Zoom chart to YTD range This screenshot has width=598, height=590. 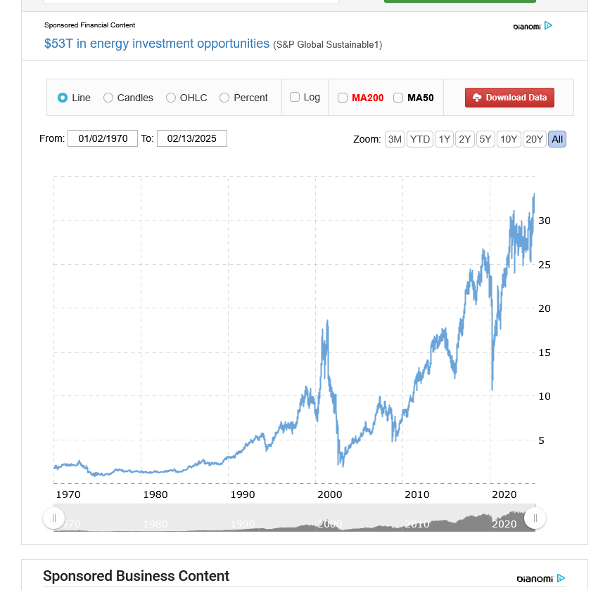click(420, 139)
